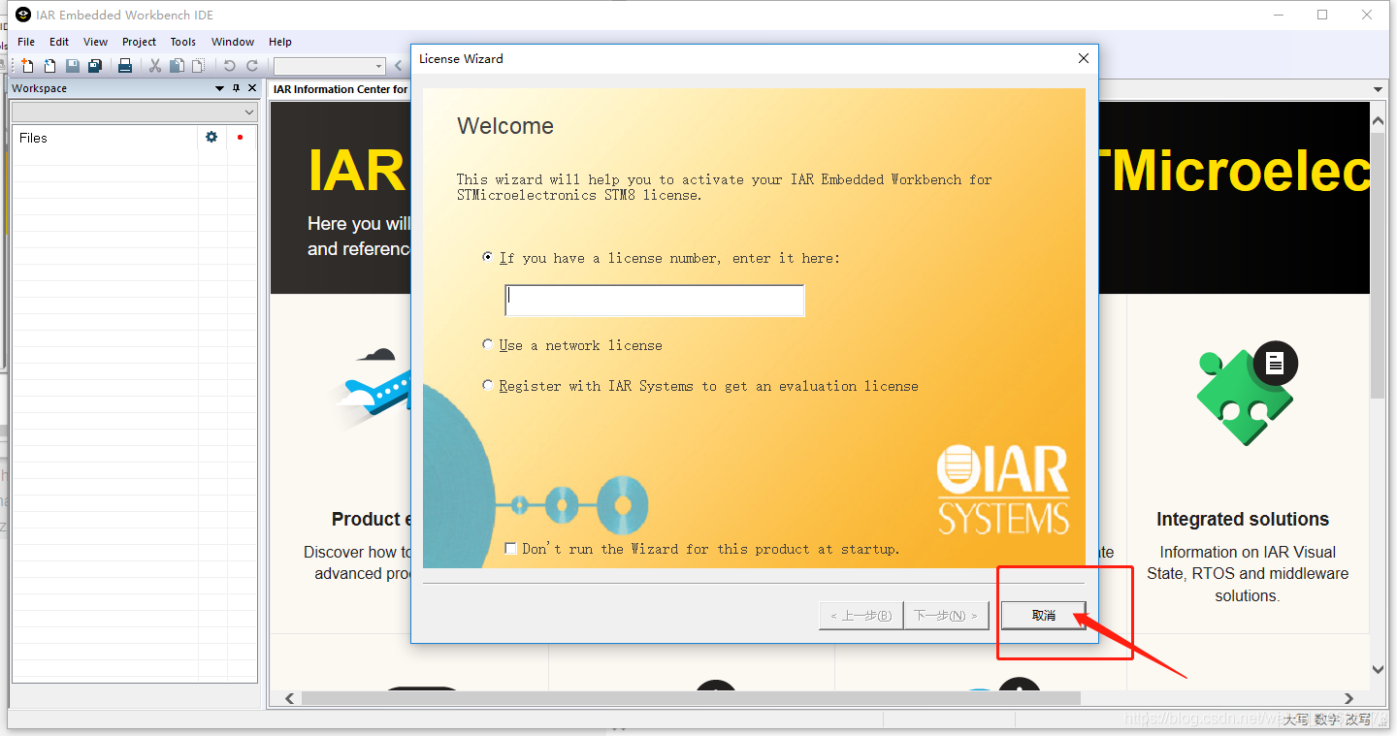The image size is (1397, 736).
Task: Click the Undo arrow icon
Action: coord(229,66)
